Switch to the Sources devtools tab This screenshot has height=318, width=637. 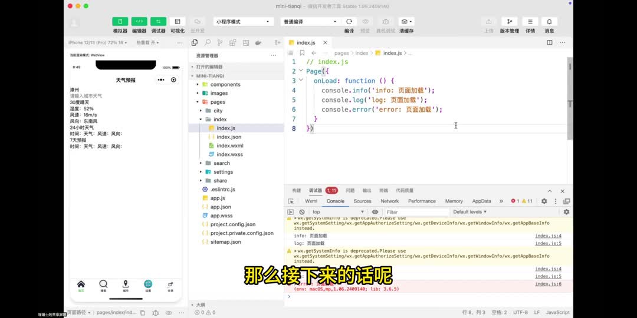(362, 201)
